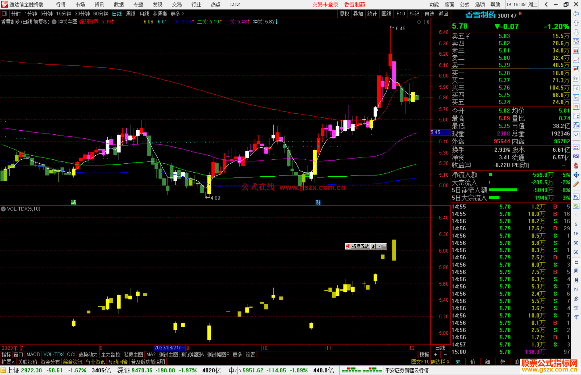Click the 画线 drawing button
The width and height of the screenshot is (581, 375).
point(386,14)
